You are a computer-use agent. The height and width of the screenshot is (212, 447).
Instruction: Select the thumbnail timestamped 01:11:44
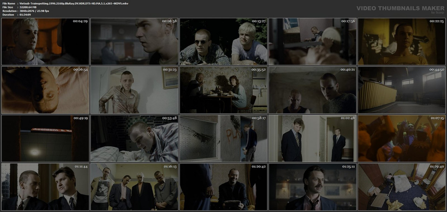(x=45, y=187)
